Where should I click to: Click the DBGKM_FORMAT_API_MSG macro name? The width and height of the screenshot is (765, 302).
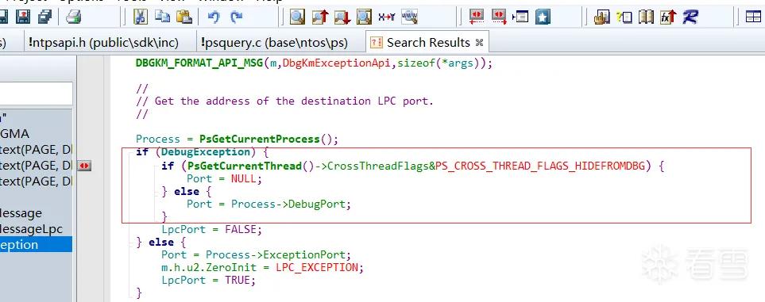[199, 63]
